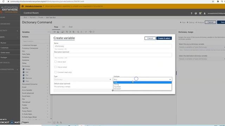Viewport: 225px width, 126px height.
Task: Click the My bots breadcrumb link
Action: click(x=33, y=17)
